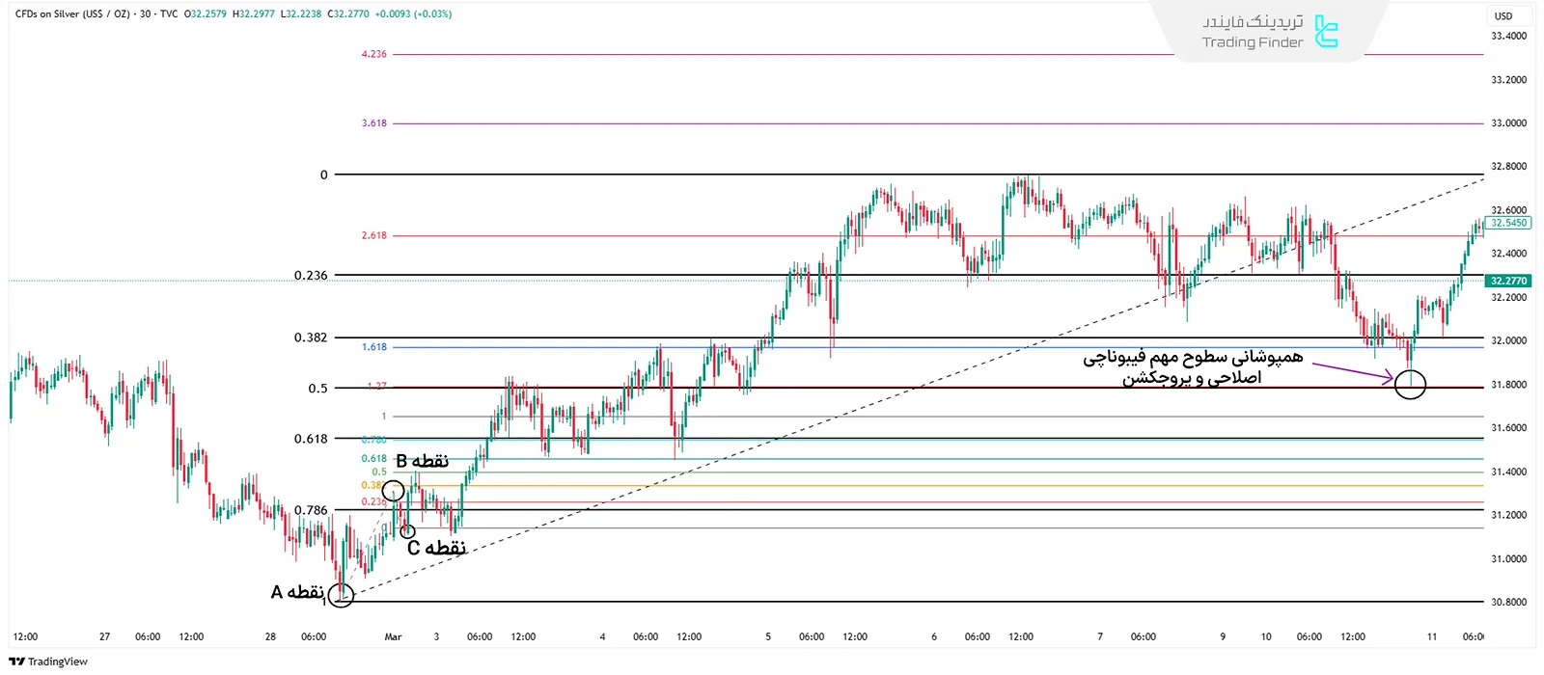Click the Trading Finder teal logo icon
Viewport: 1544px width, 675px height.
(1327, 31)
